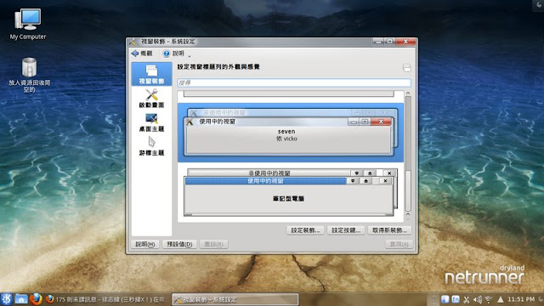Select 視窗裝飾 in the sidebar

tap(151, 74)
